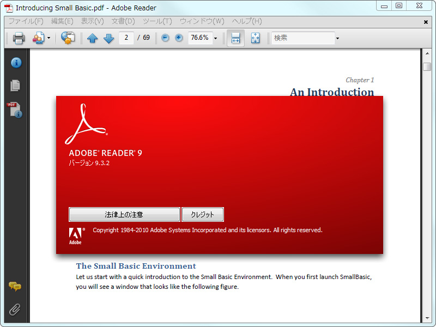The height and width of the screenshot is (327, 436).
Task: Open the Comments panel speech bubble icon
Action: 15,286
